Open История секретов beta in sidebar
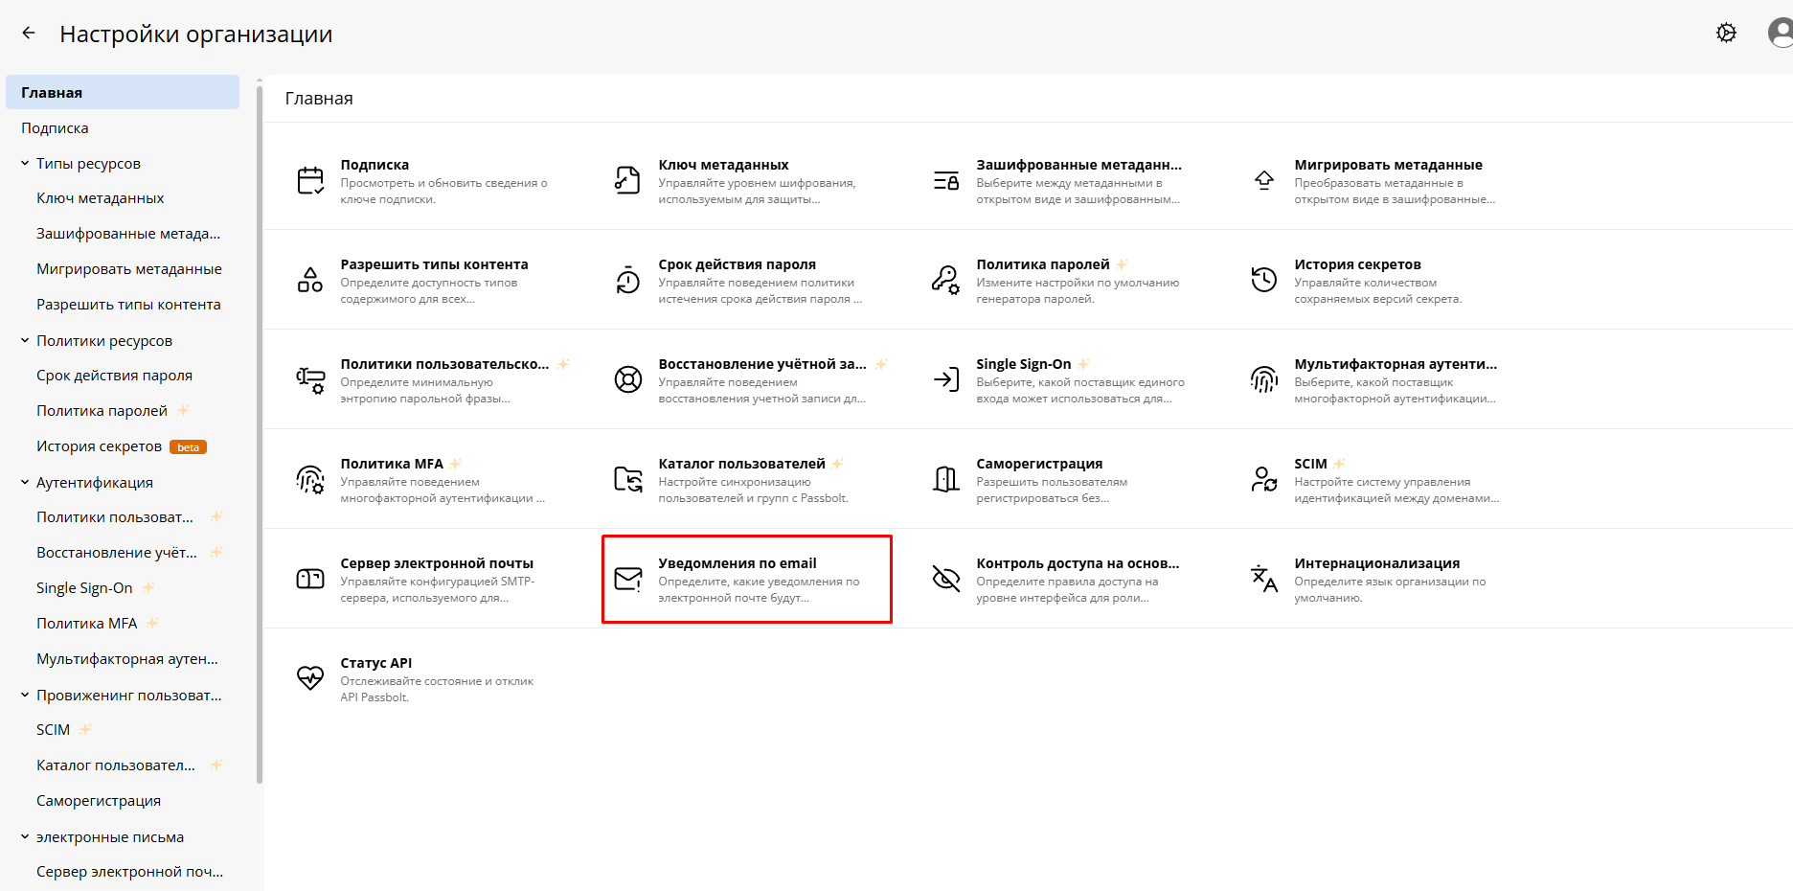The width and height of the screenshot is (1793, 891). (123, 446)
